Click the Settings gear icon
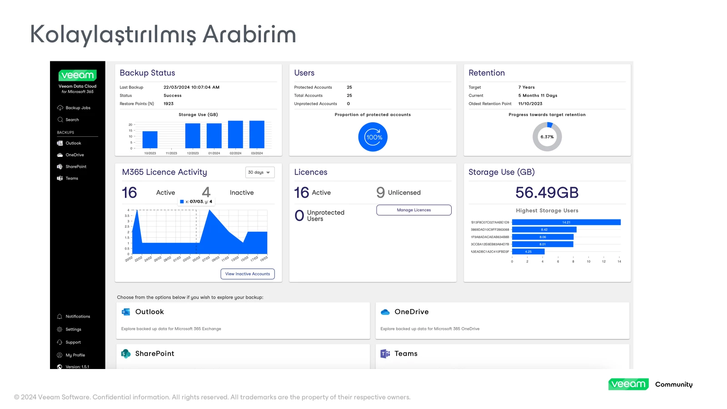 coord(60,329)
